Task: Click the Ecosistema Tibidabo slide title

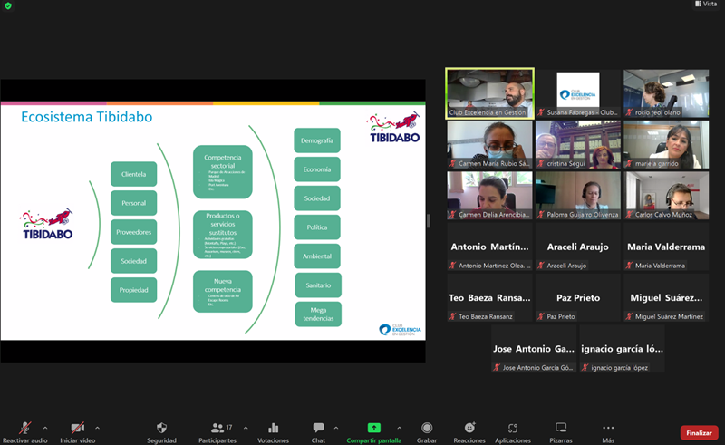Action: click(86, 117)
